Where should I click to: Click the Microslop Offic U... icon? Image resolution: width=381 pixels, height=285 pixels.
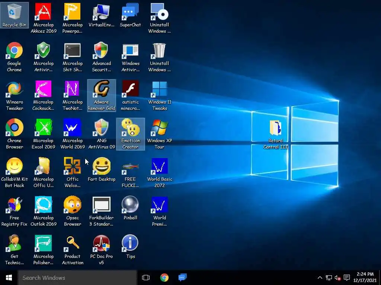click(x=44, y=173)
